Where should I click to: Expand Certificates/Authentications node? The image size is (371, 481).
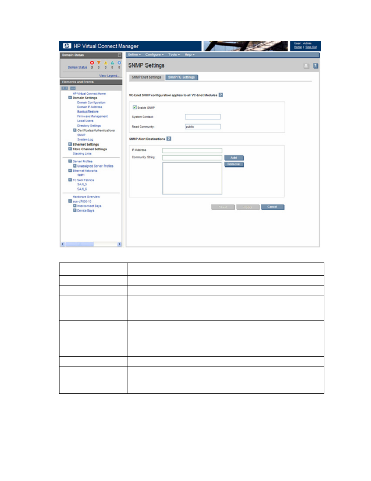point(75,130)
